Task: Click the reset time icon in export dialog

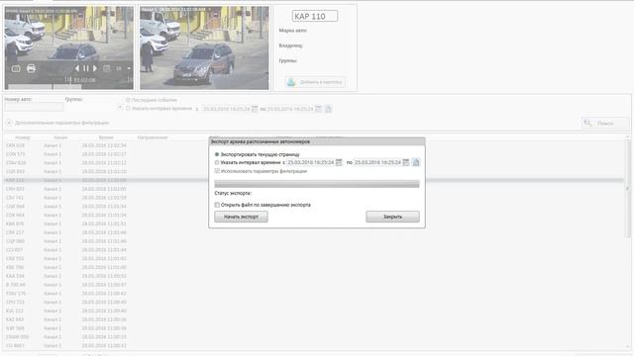Action: pos(416,162)
